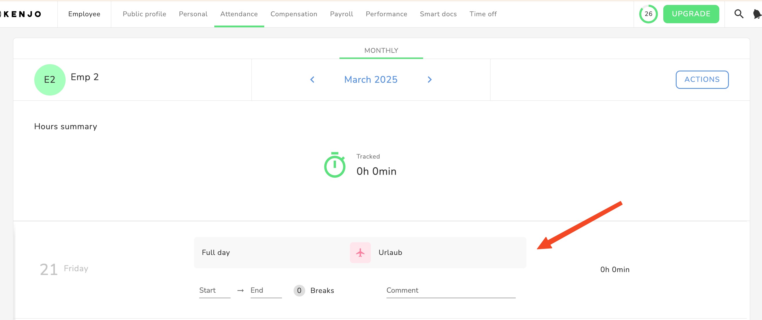Click the 26 progress circle indicator
This screenshot has width=762, height=320.
pyautogui.click(x=648, y=14)
